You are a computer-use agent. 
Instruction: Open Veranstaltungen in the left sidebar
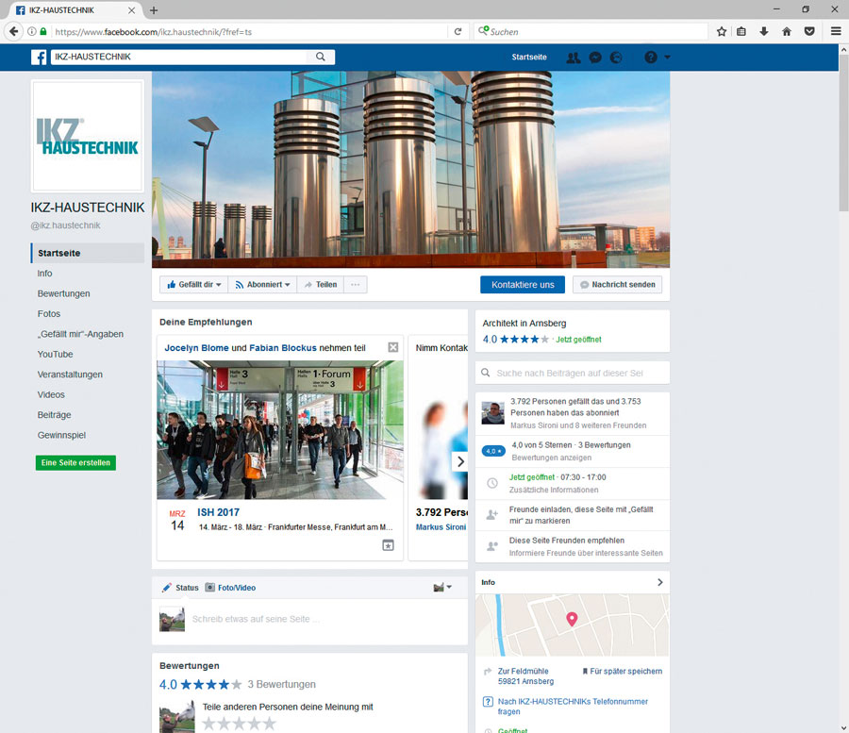point(70,375)
